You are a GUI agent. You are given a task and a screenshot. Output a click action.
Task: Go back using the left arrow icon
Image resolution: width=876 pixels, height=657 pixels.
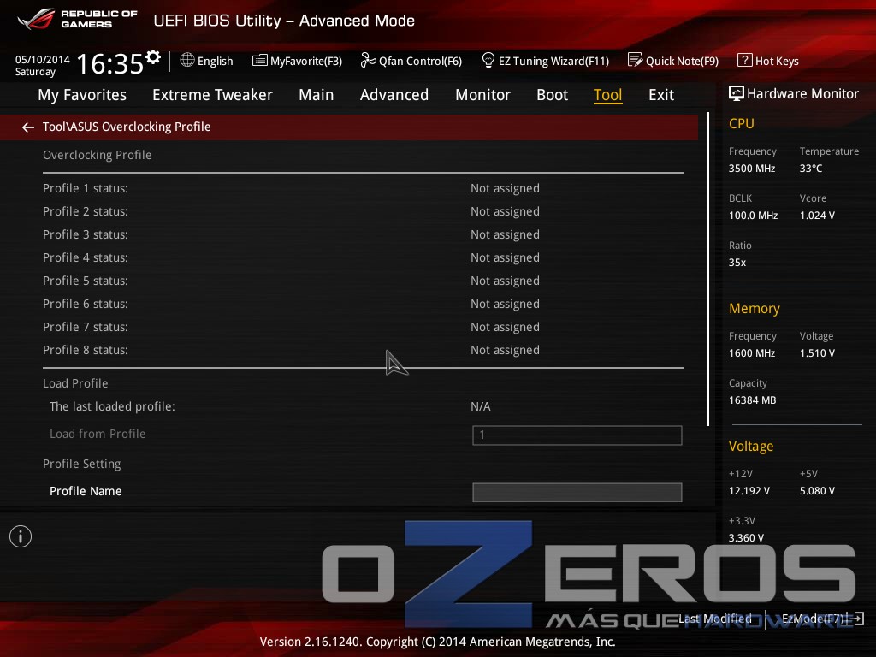[28, 127]
